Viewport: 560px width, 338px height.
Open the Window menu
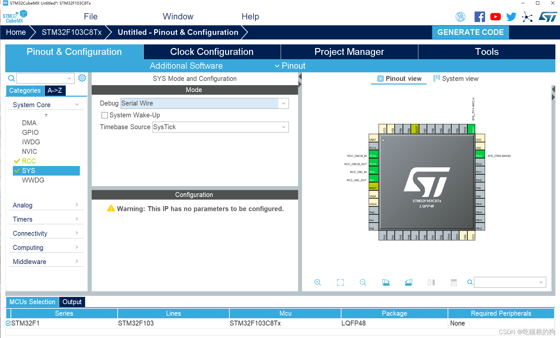(178, 16)
